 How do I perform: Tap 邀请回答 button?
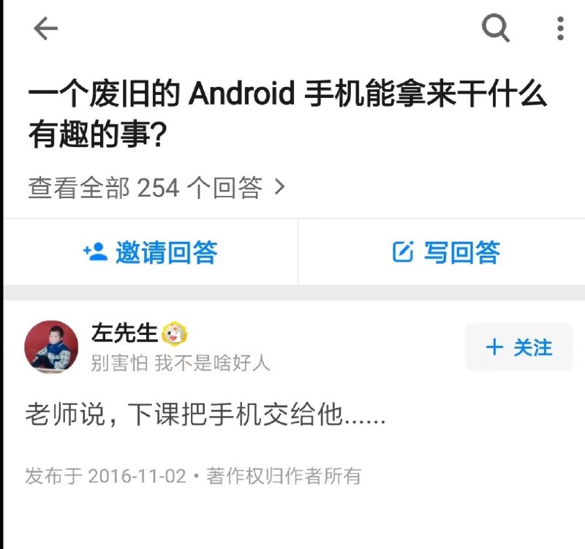click(x=151, y=252)
